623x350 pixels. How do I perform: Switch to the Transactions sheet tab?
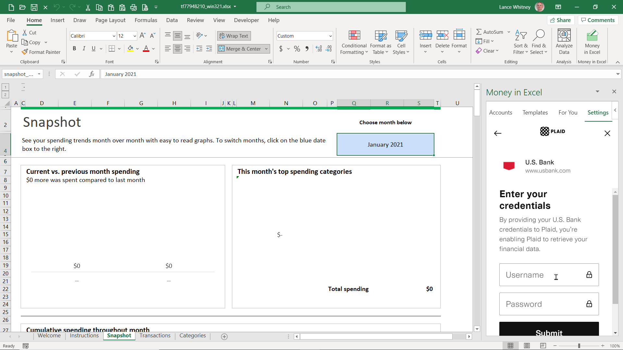(x=155, y=335)
